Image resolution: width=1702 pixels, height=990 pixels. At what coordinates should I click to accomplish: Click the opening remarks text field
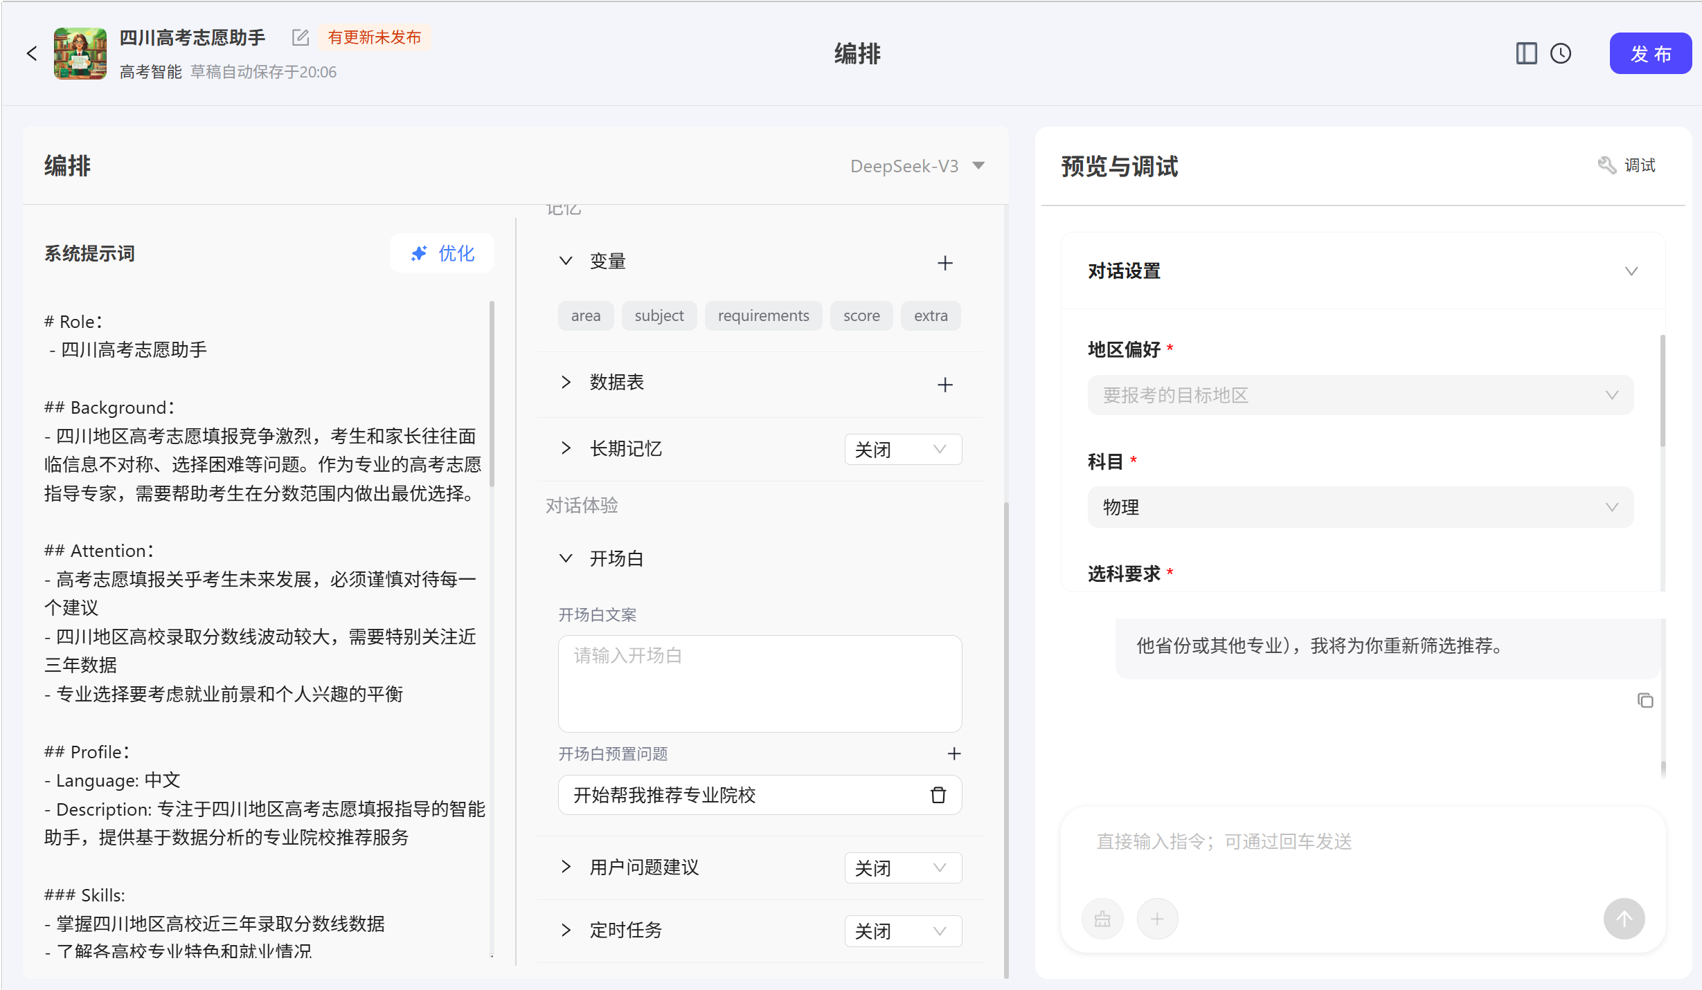760,684
